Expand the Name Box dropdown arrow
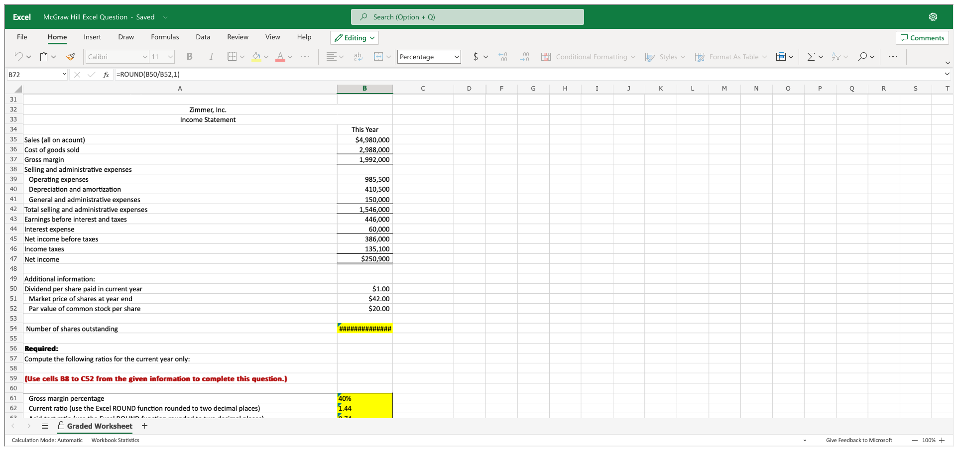956x459 pixels. tap(64, 75)
